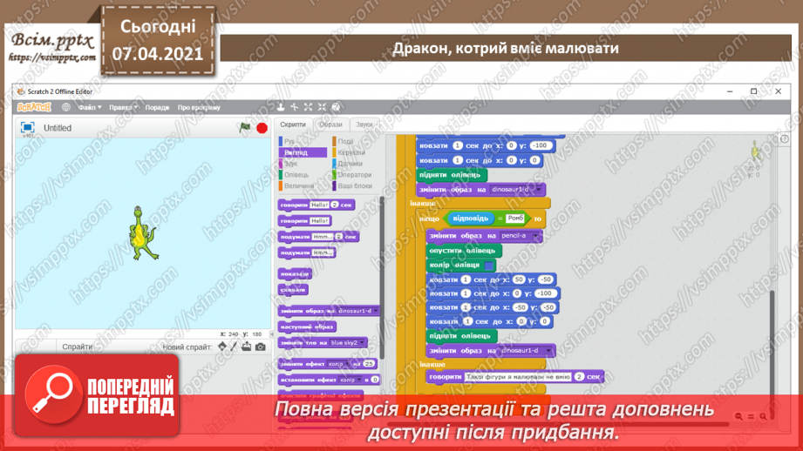Select the Оператори block category
The image size is (803, 451).
353,175
